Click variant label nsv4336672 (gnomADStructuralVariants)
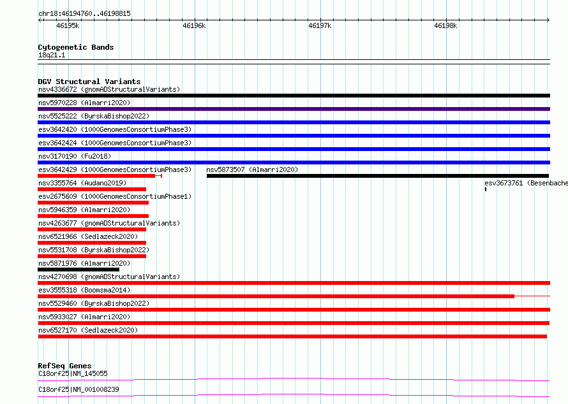568x404 pixels. (x=109, y=89)
